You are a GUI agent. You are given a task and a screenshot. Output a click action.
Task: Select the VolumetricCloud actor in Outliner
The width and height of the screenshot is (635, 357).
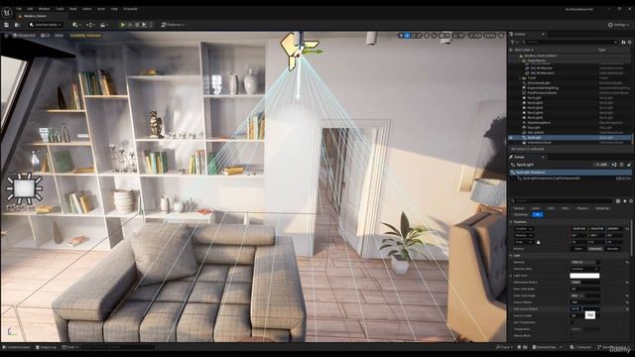tap(540, 143)
